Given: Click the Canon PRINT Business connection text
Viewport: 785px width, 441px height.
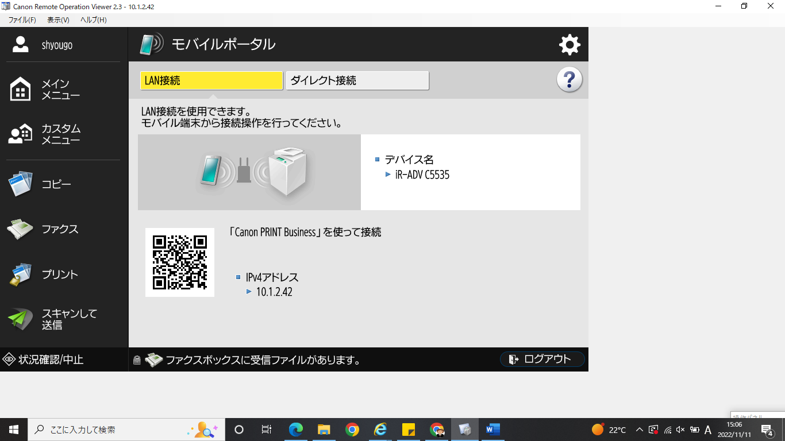Looking at the screenshot, I should click(x=305, y=232).
